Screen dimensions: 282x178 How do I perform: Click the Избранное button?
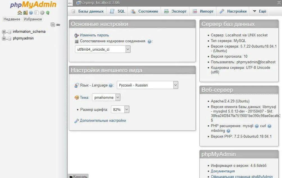click(33, 19)
